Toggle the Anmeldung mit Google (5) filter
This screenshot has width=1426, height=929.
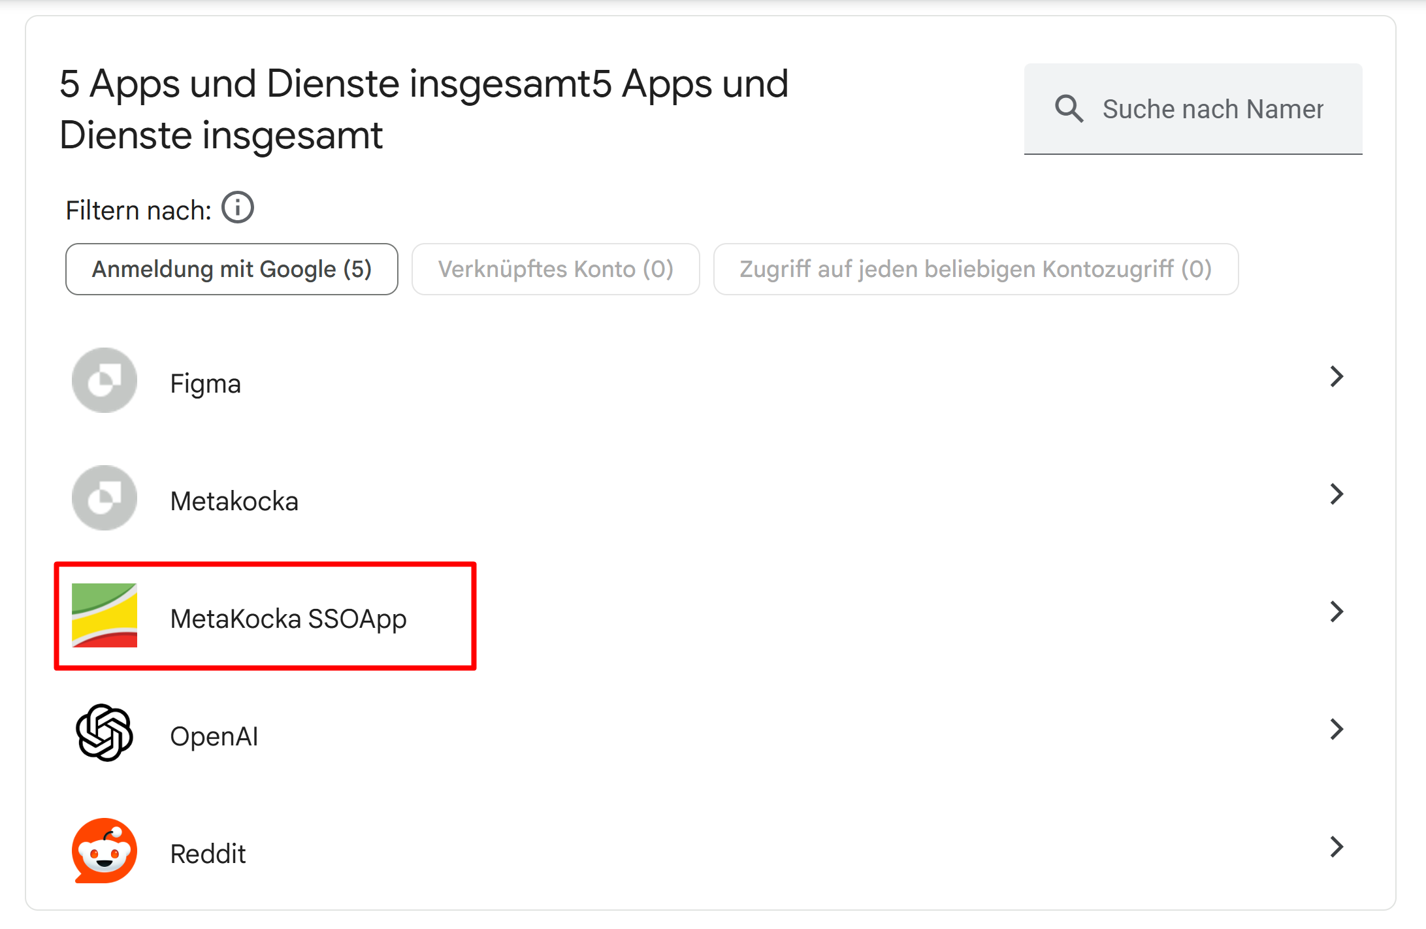[x=231, y=269]
